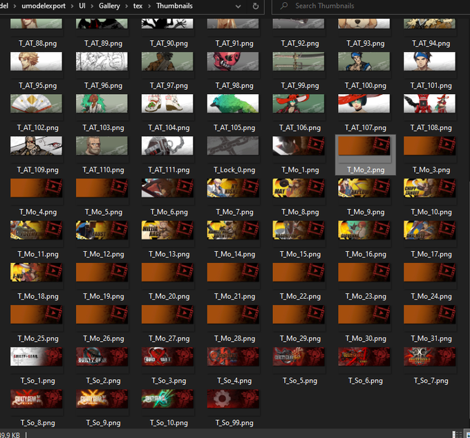Click the T_AT_94.png file name
The height and width of the screenshot is (438, 470).
431,44
